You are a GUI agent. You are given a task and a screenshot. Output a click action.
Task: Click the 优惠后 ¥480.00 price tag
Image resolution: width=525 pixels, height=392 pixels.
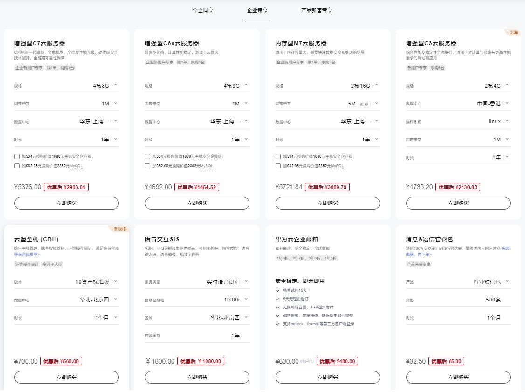pos(337,361)
